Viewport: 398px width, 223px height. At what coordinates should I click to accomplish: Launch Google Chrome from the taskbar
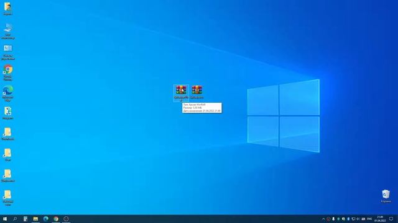point(56,219)
